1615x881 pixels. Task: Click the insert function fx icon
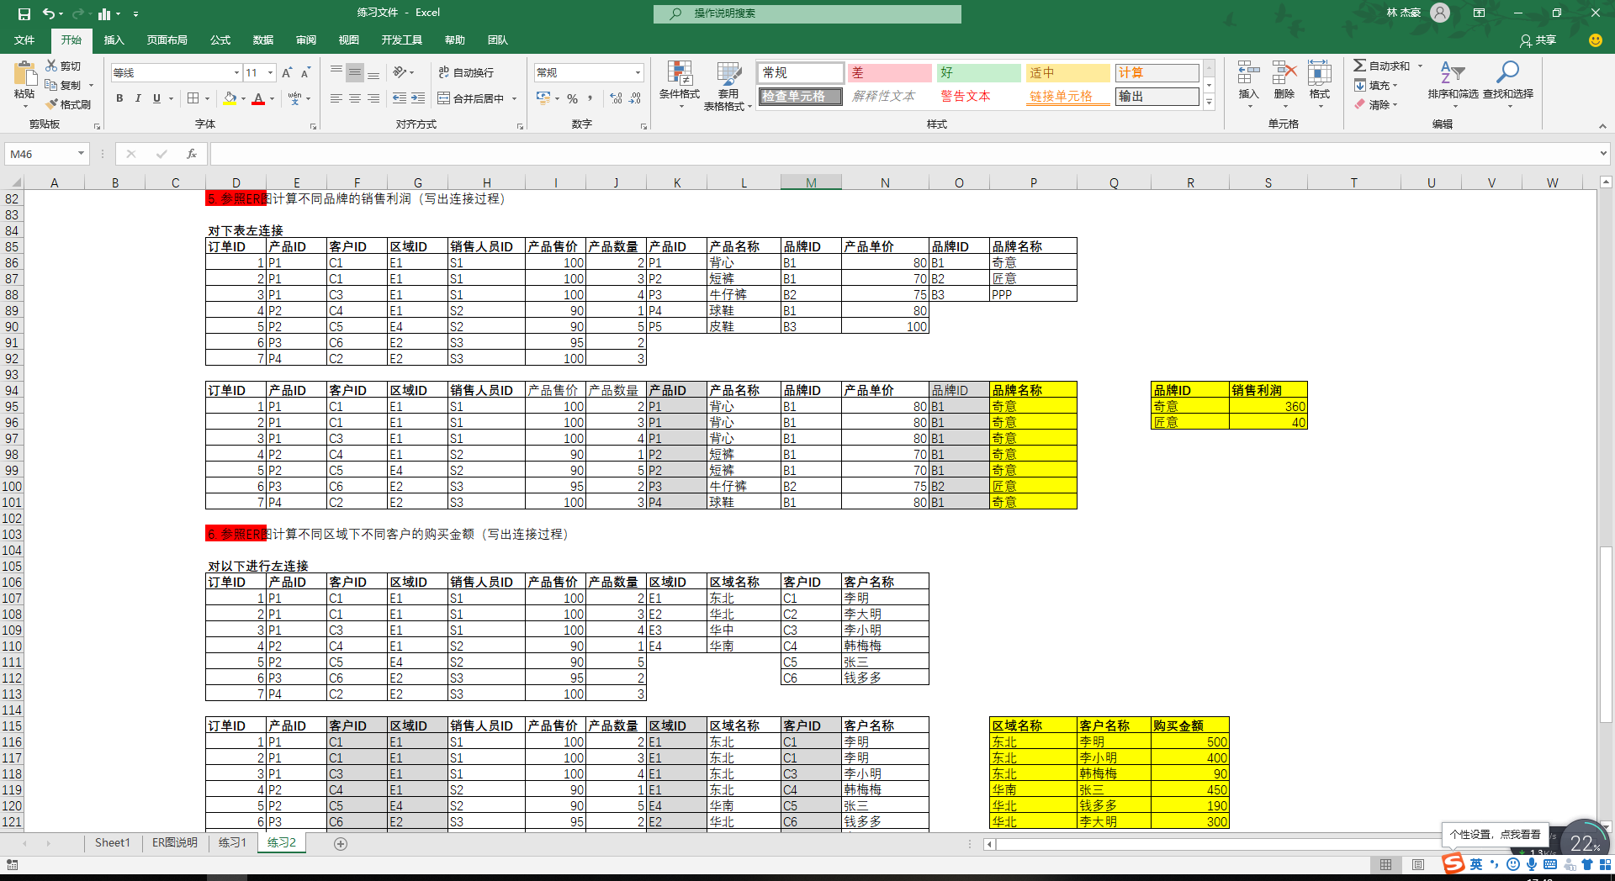[192, 154]
